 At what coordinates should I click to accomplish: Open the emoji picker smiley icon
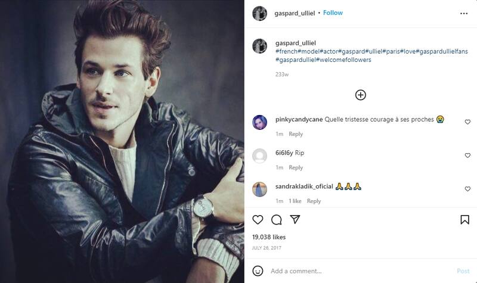[x=258, y=271]
